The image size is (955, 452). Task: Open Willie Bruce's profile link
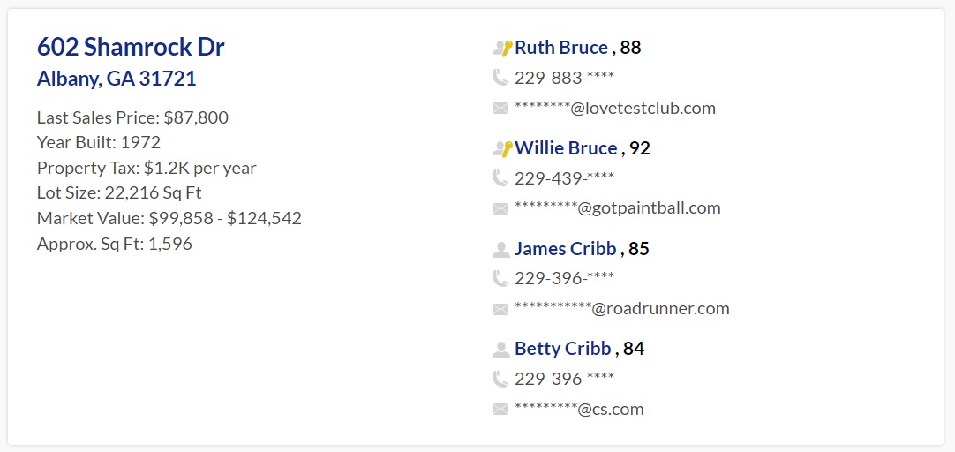pos(566,148)
